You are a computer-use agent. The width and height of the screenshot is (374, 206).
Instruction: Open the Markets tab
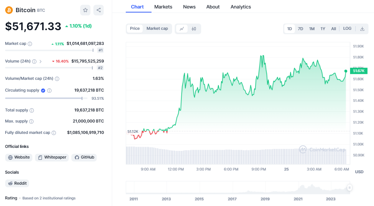(163, 7)
